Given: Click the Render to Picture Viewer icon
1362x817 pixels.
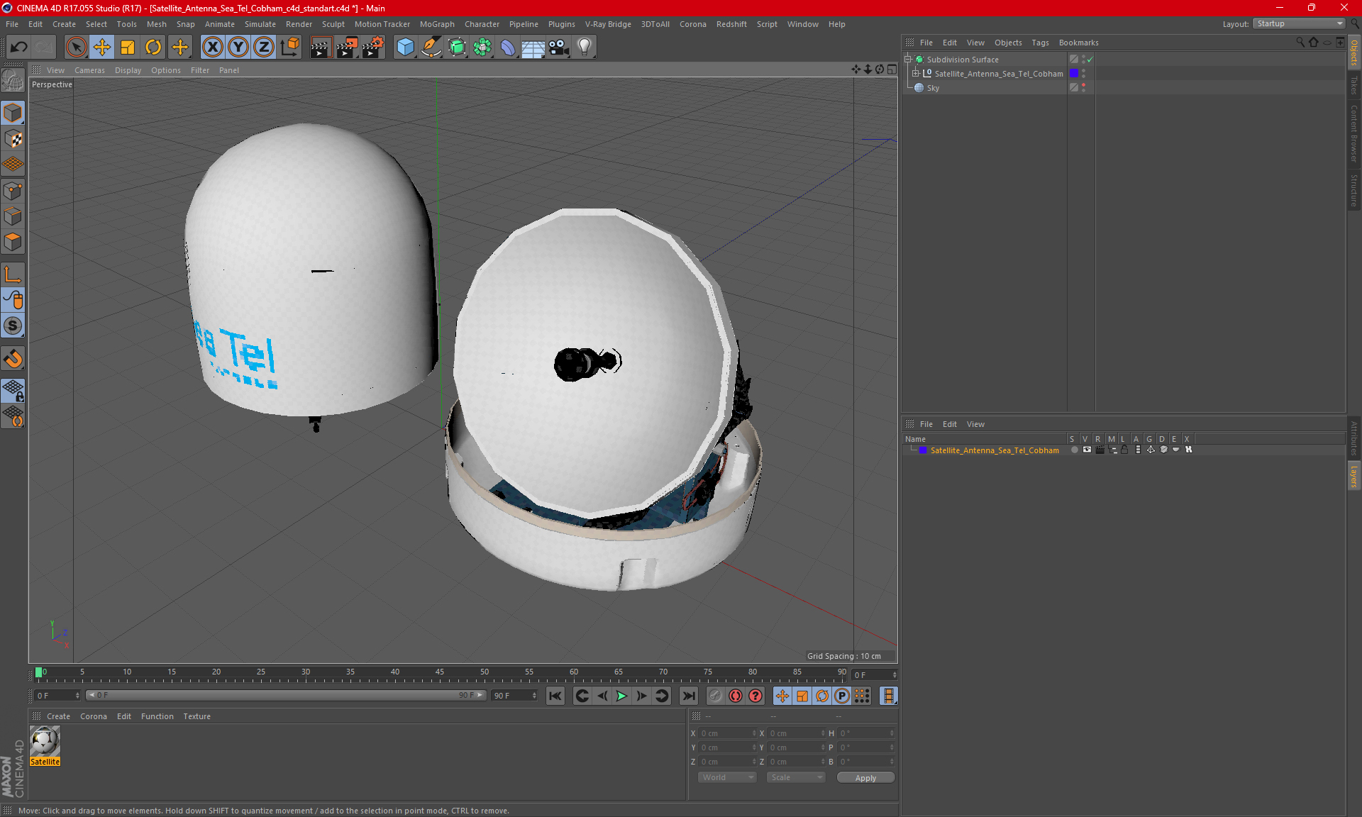Looking at the screenshot, I should [x=347, y=48].
